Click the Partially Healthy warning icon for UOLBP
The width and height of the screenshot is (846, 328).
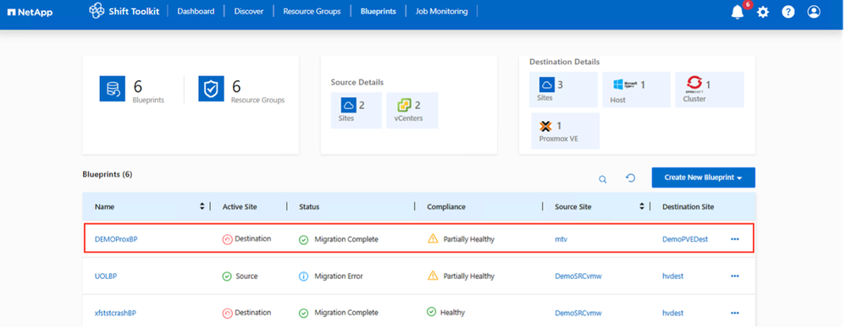click(433, 276)
